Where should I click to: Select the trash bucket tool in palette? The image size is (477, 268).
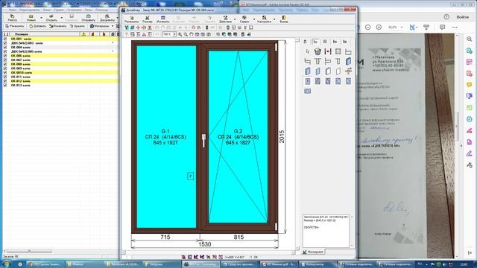318,51
